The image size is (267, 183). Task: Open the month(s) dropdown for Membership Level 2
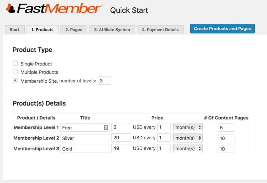pos(188,138)
